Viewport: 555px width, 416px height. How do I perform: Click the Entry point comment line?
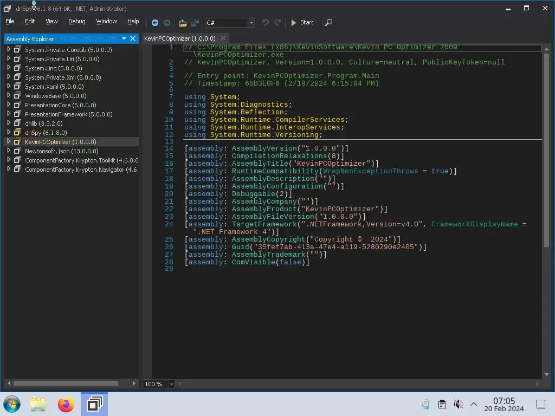point(281,76)
